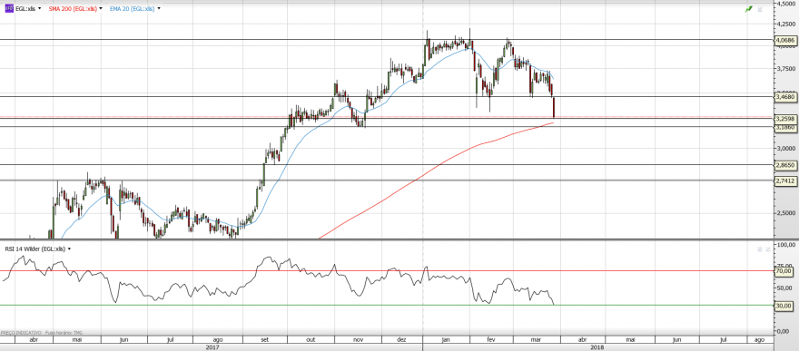Click the purple EGL instrument icon
799x351 pixels.
(x=9, y=9)
